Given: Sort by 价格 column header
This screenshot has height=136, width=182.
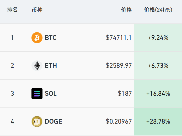Looking at the screenshot, I should [x=126, y=10].
